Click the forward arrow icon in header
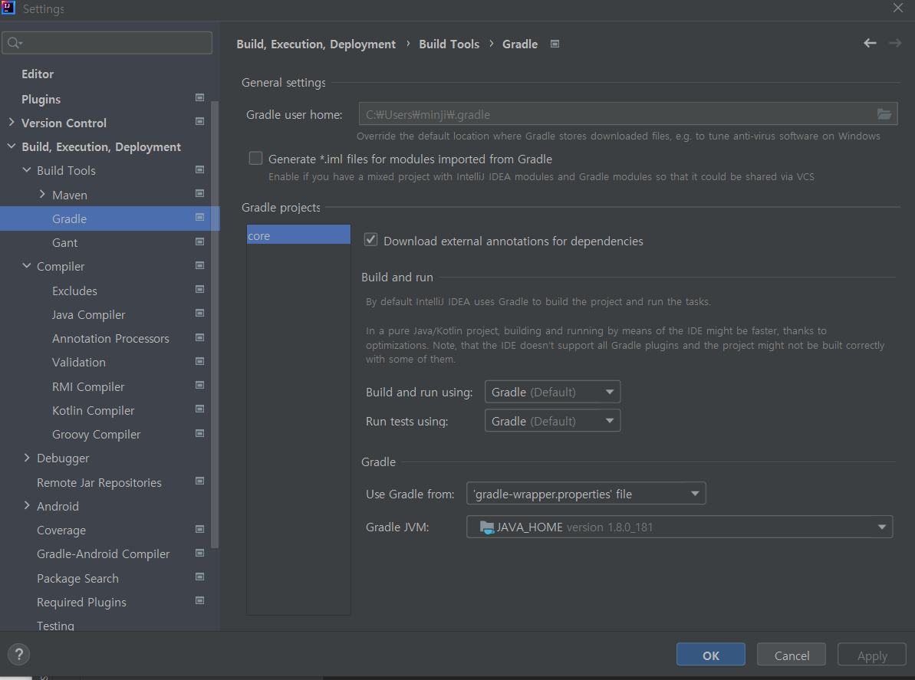915x680 pixels. point(895,43)
